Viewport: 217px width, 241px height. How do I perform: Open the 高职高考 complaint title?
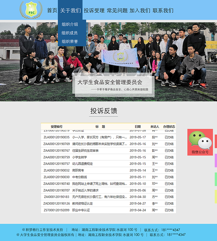pyautogui.click(x=78, y=170)
